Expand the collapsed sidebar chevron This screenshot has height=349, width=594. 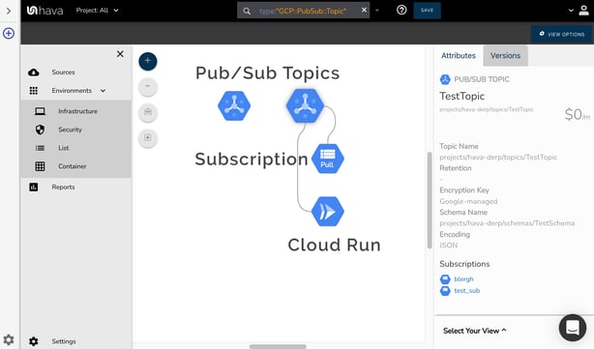coord(9,11)
